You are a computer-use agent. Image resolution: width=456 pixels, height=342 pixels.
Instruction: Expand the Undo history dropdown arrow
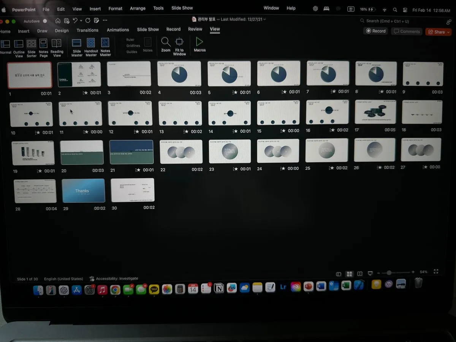click(x=81, y=21)
